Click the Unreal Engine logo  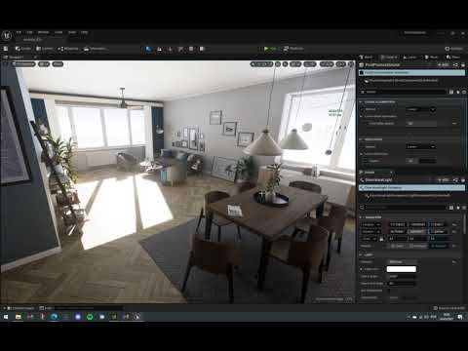click(x=7, y=35)
